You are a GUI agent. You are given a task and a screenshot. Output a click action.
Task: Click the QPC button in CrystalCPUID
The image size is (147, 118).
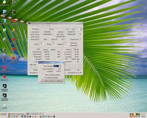point(39,49)
